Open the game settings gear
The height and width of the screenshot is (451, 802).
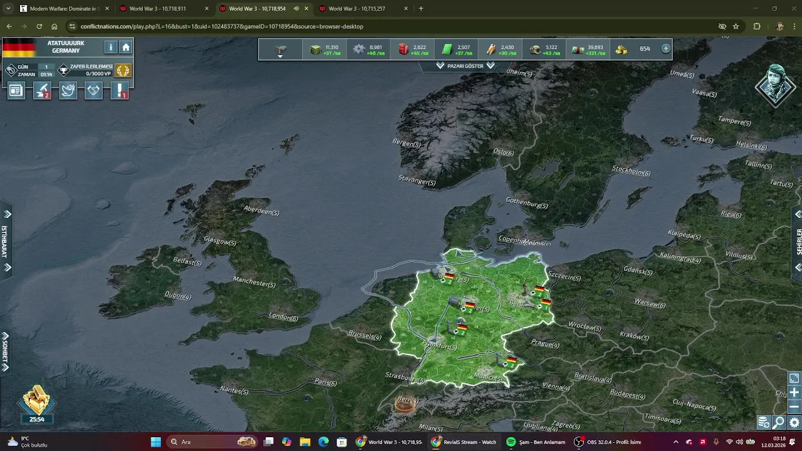point(794,423)
